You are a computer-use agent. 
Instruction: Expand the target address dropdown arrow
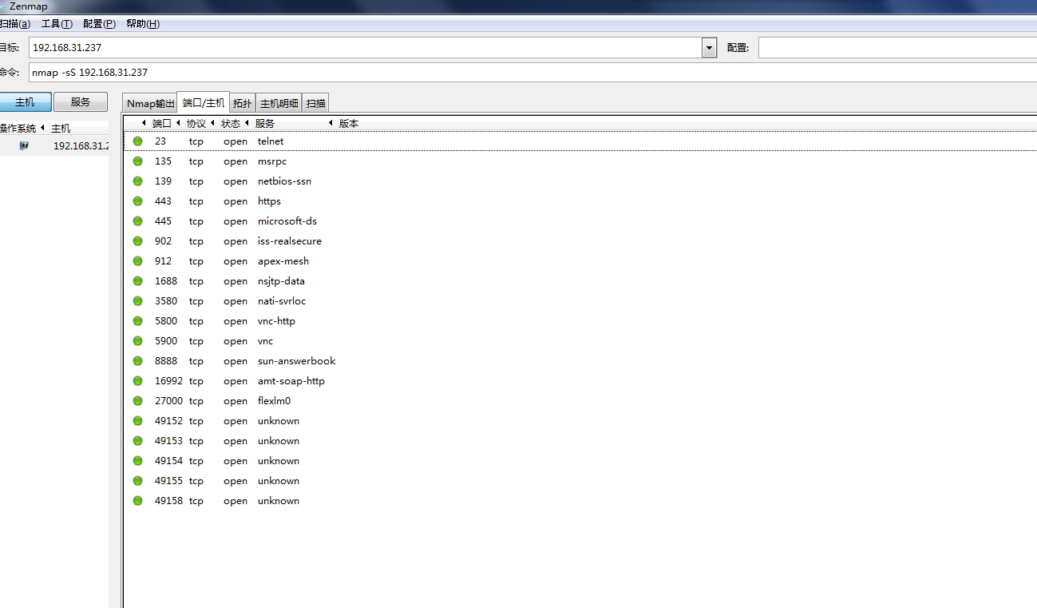click(709, 48)
